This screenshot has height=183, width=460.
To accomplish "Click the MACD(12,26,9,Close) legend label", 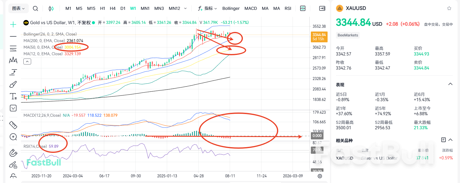I will click(x=42, y=115).
